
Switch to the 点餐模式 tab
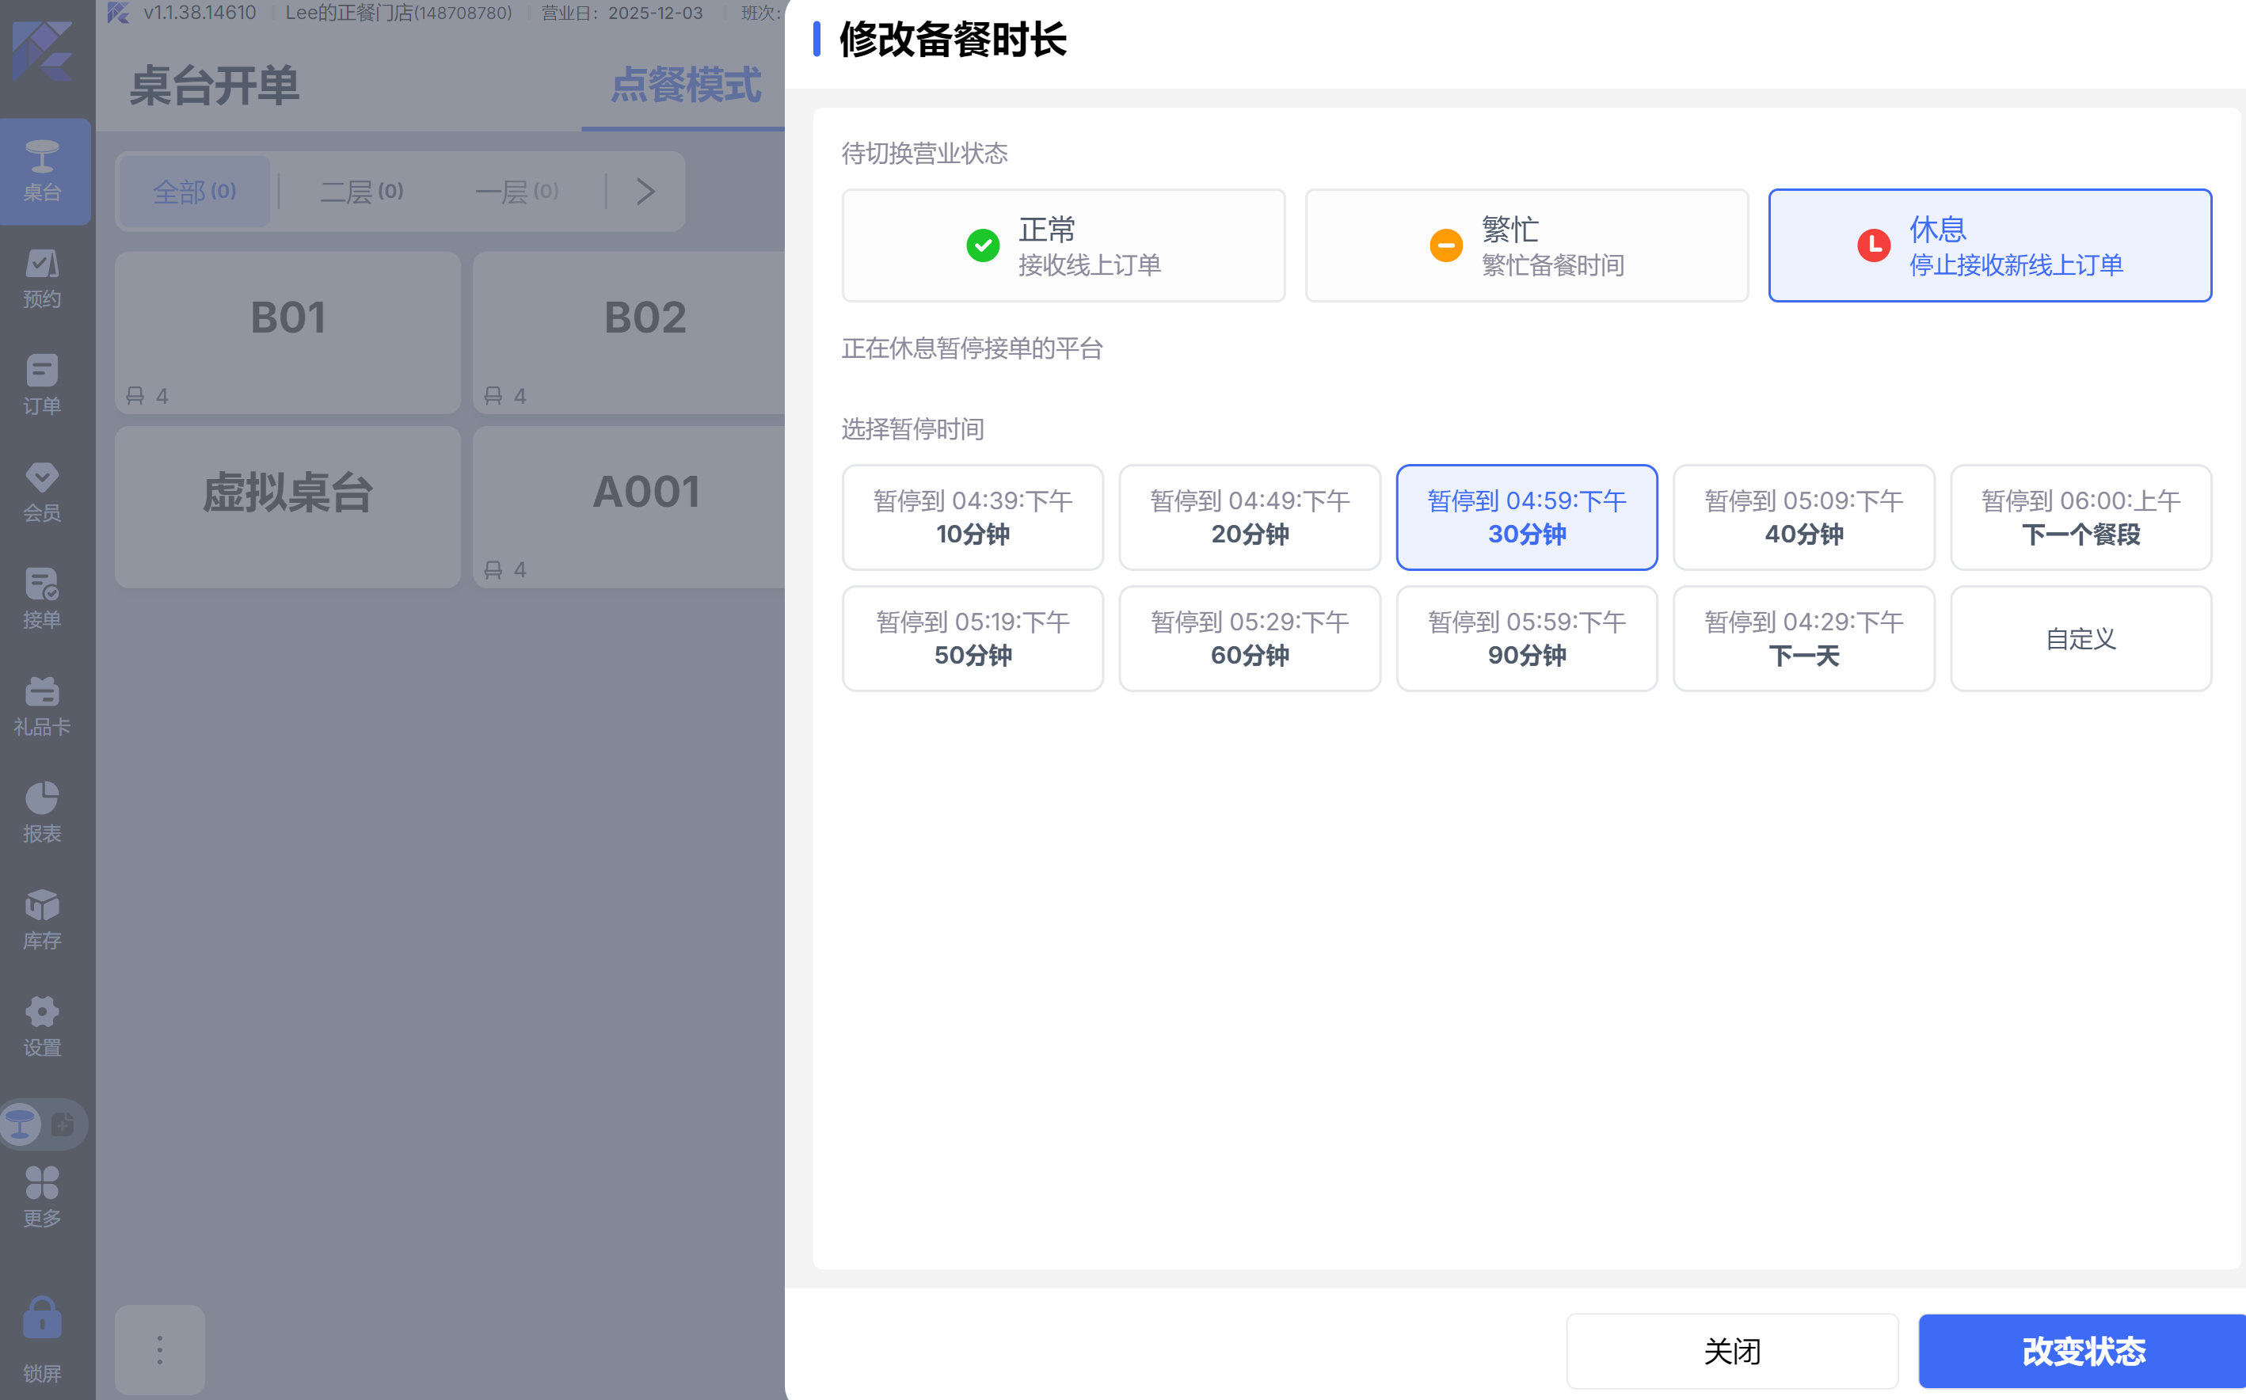(684, 86)
